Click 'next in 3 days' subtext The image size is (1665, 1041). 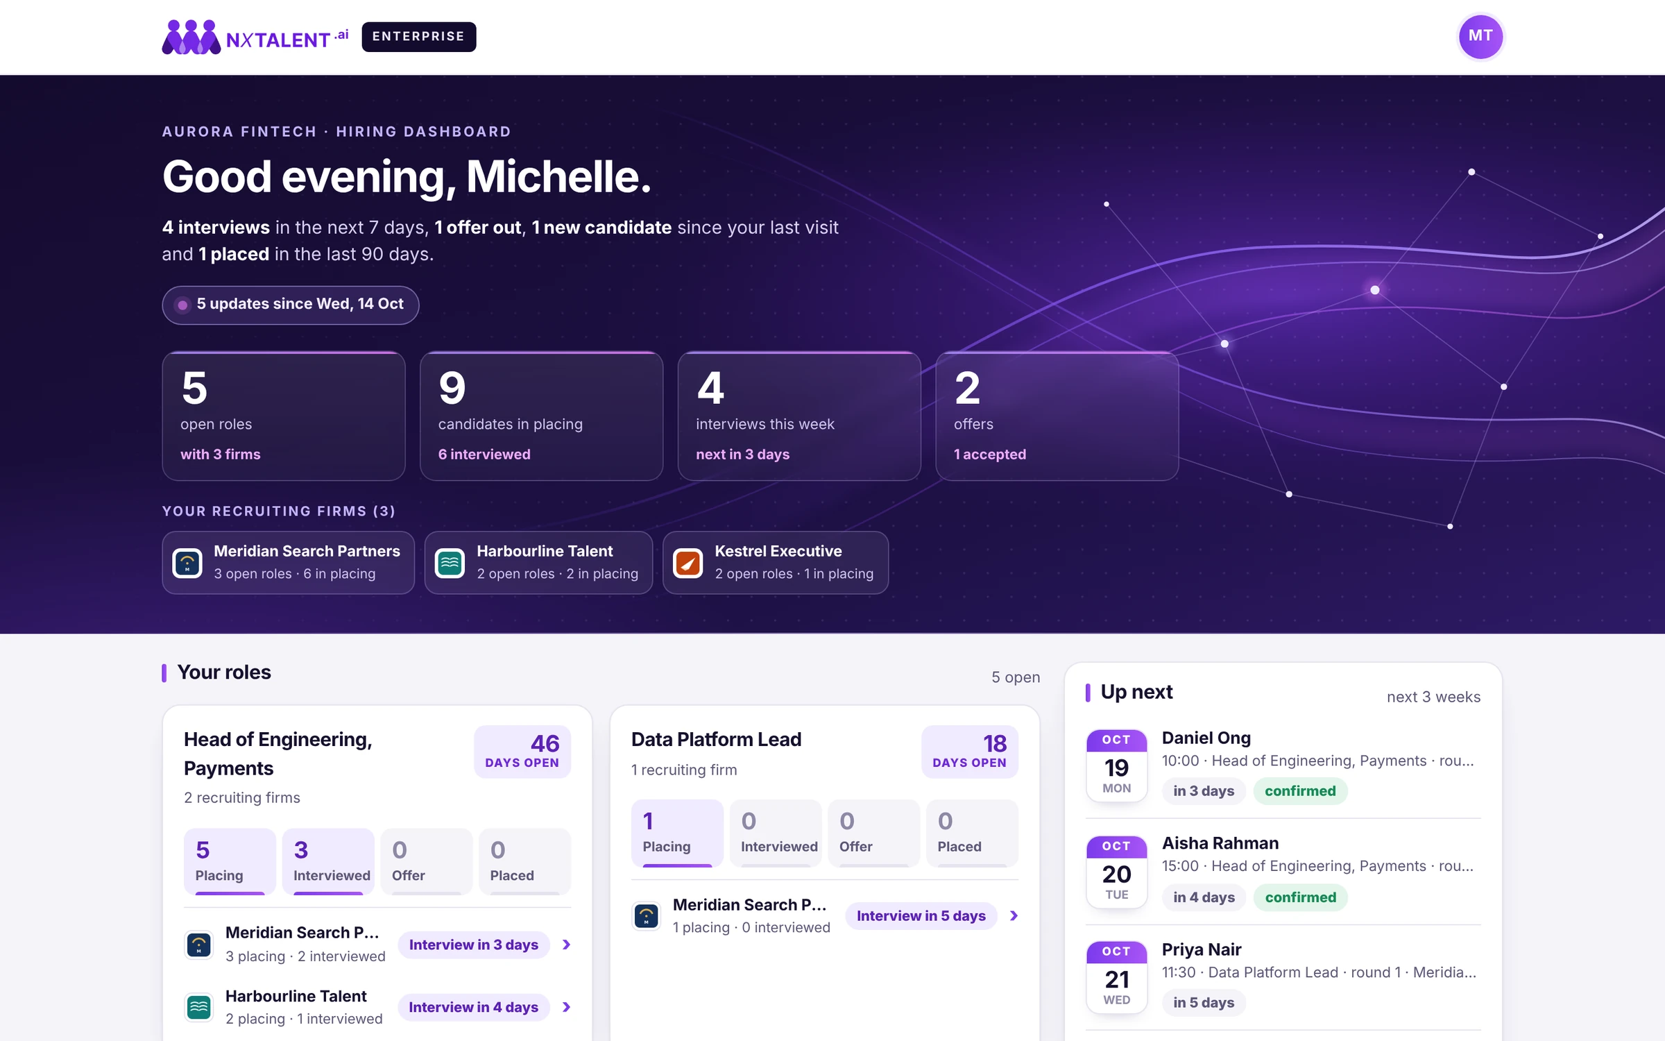tap(743, 455)
